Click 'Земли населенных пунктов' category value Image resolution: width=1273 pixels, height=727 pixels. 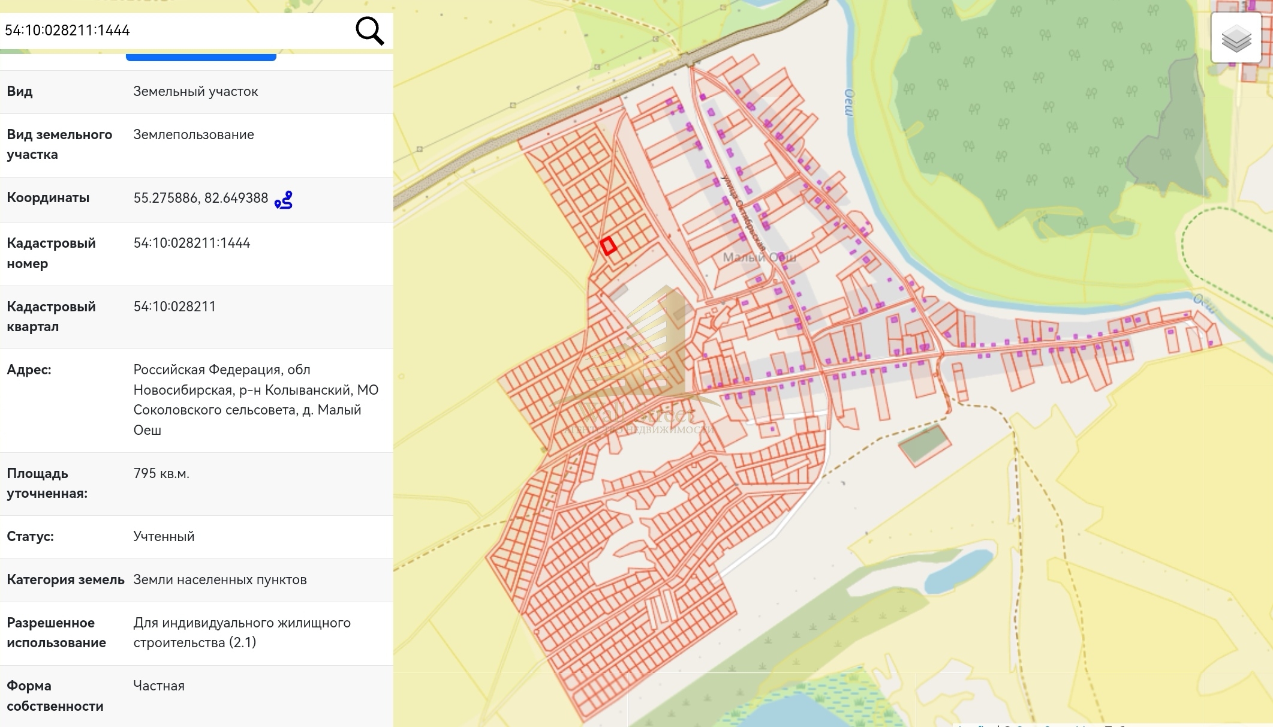click(x=220, y=579)
